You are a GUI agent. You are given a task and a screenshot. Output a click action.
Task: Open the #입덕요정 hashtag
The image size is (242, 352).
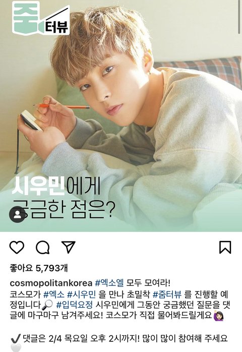click(x=74, y=305)
